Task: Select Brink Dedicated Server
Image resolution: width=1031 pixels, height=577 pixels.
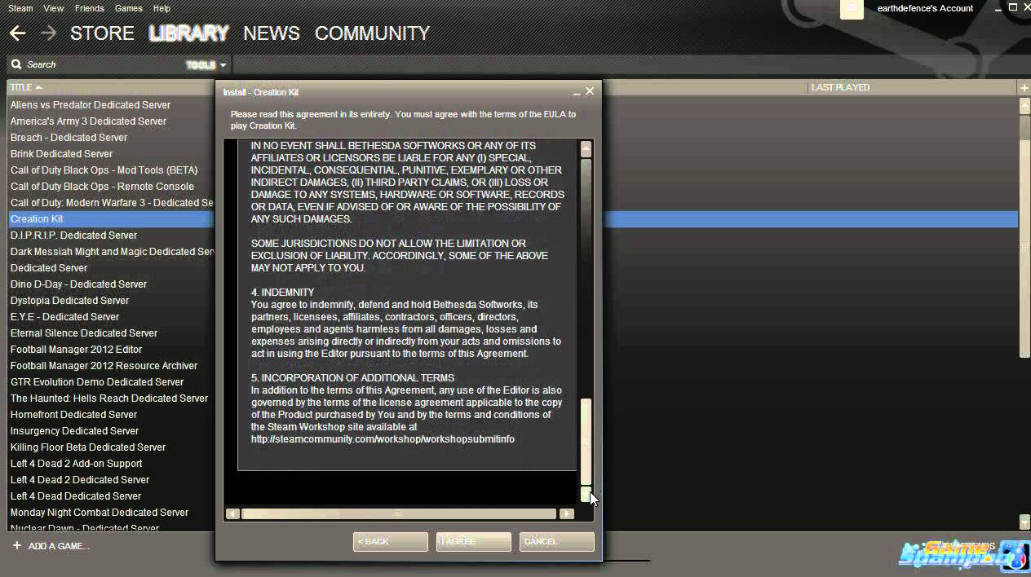Action: [x=61, y=153]
